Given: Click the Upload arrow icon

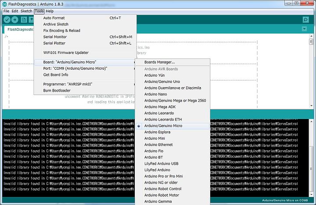Looking at the screenshot, I should [x=15, y=20].
